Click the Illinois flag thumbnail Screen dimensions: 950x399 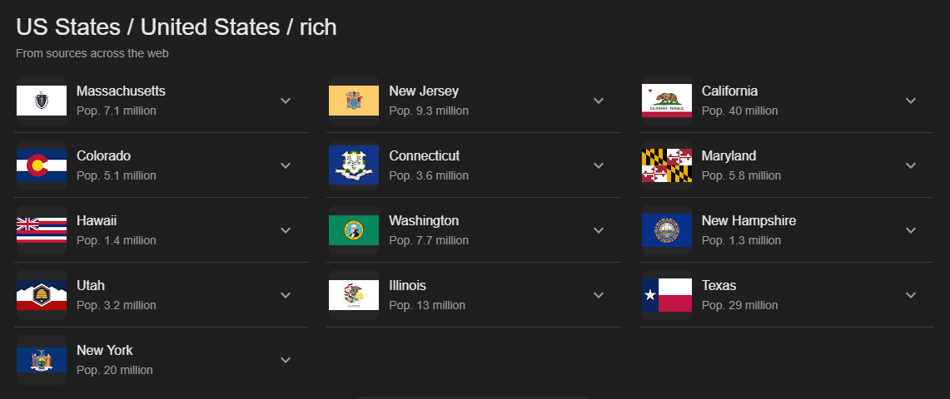click(x=354, y=295)
